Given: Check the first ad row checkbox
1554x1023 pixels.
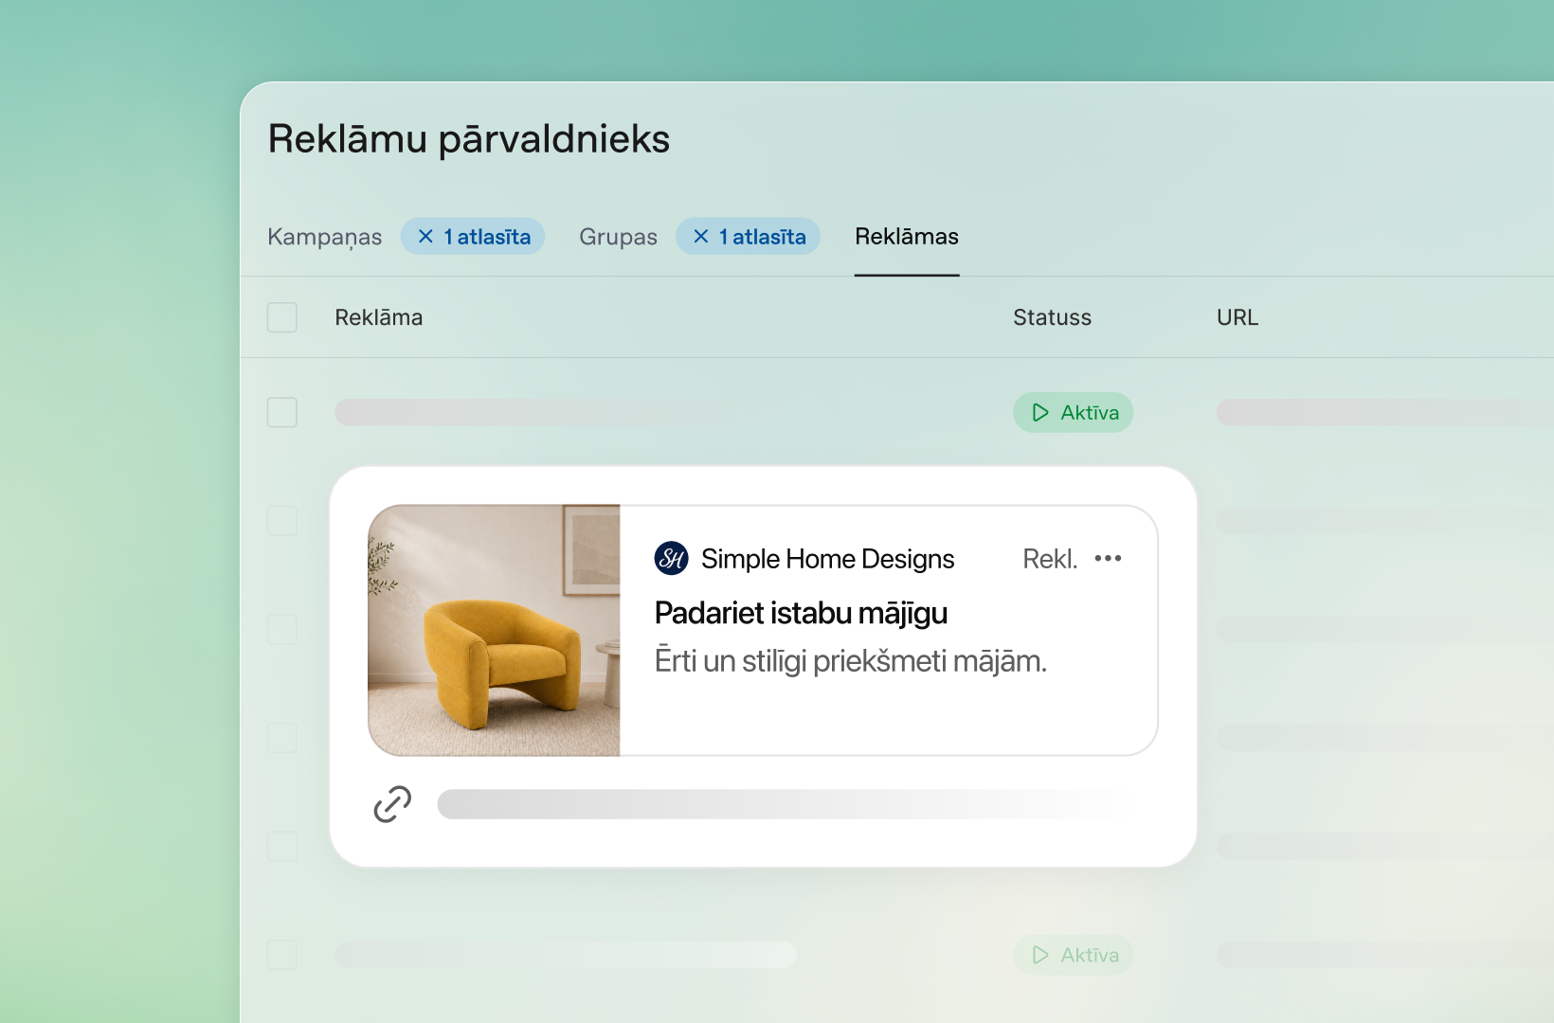Looking at the screenshot, I should [x=282, y=412].
